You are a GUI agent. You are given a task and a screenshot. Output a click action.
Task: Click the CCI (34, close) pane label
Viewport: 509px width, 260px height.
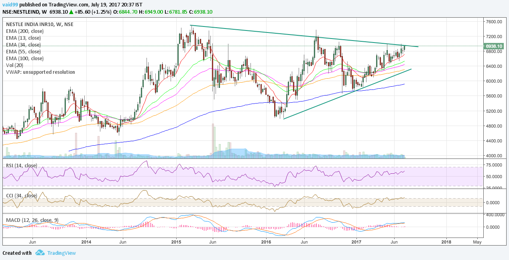(x=22, y=195)
